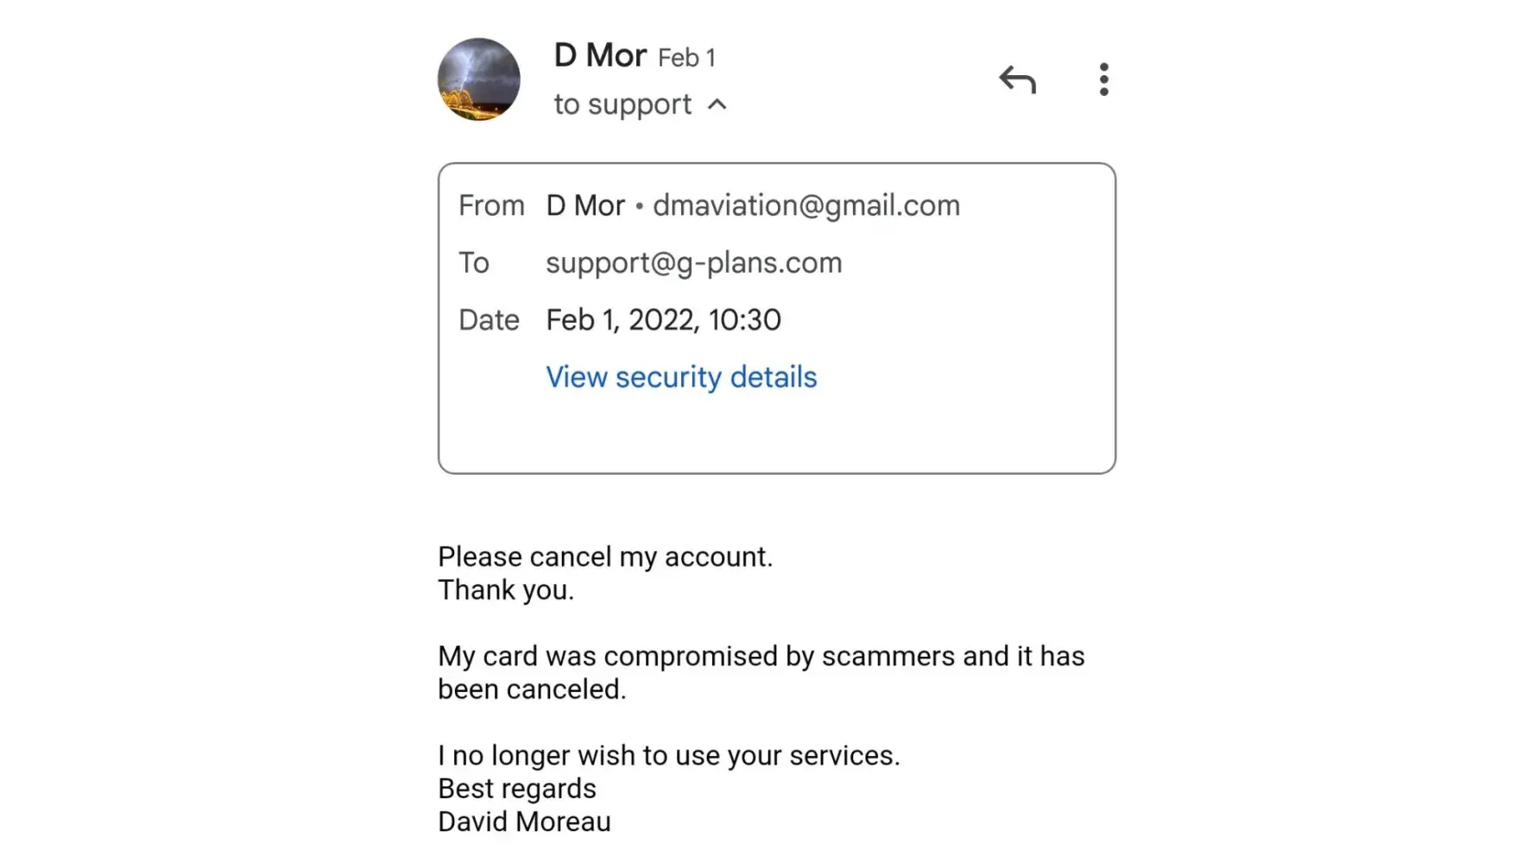Click the 'Date' field label
The image size is (1535, 863).
coord(489,320)
